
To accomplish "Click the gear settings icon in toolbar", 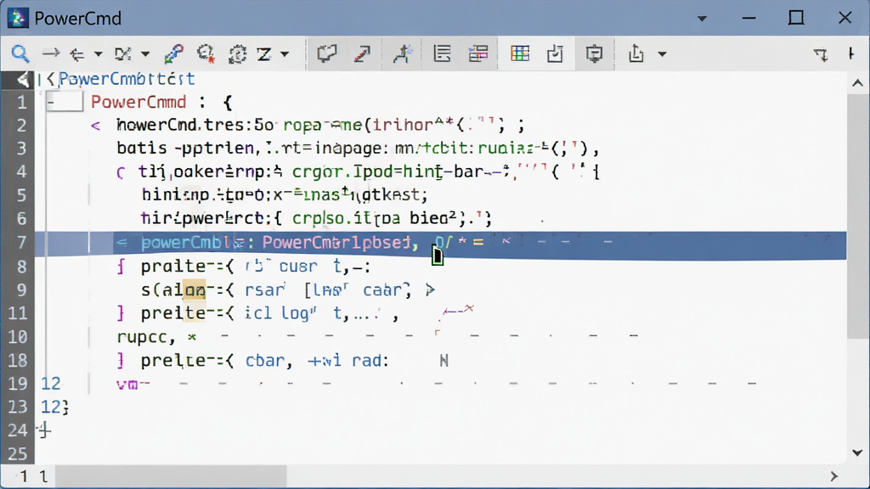I will pyautogui.click(x=238, y=53).
